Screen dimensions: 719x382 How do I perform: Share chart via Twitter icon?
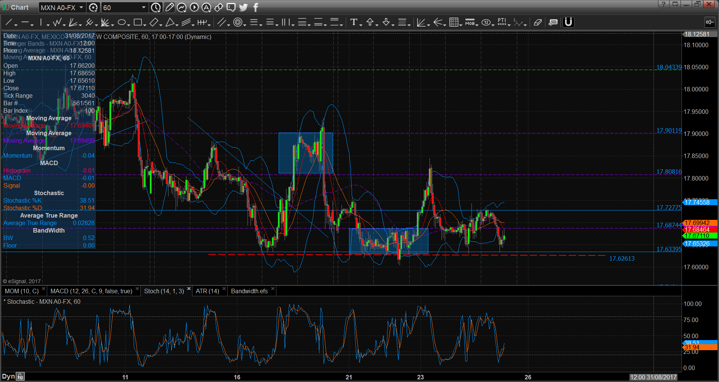tap(243, 7)
